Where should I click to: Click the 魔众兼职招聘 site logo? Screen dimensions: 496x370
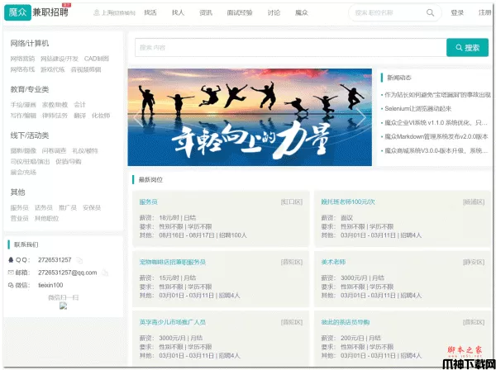(38, 12)
